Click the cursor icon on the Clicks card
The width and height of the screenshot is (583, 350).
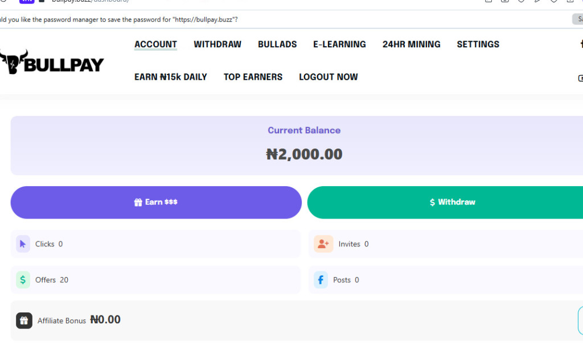(x=23, y=243)
